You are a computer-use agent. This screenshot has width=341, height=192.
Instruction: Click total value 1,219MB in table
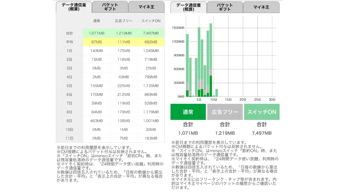point(124,33)
